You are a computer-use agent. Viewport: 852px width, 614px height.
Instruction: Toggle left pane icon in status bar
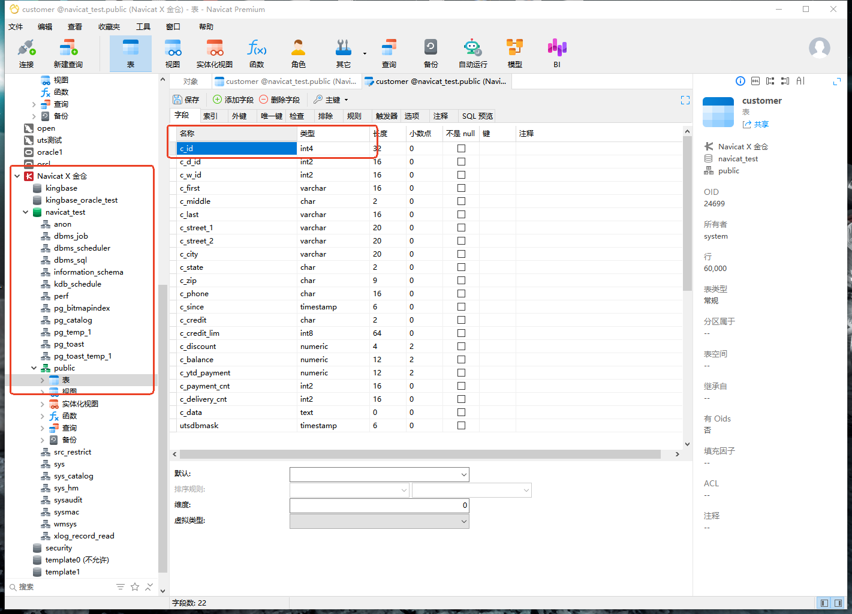[824, 603]
